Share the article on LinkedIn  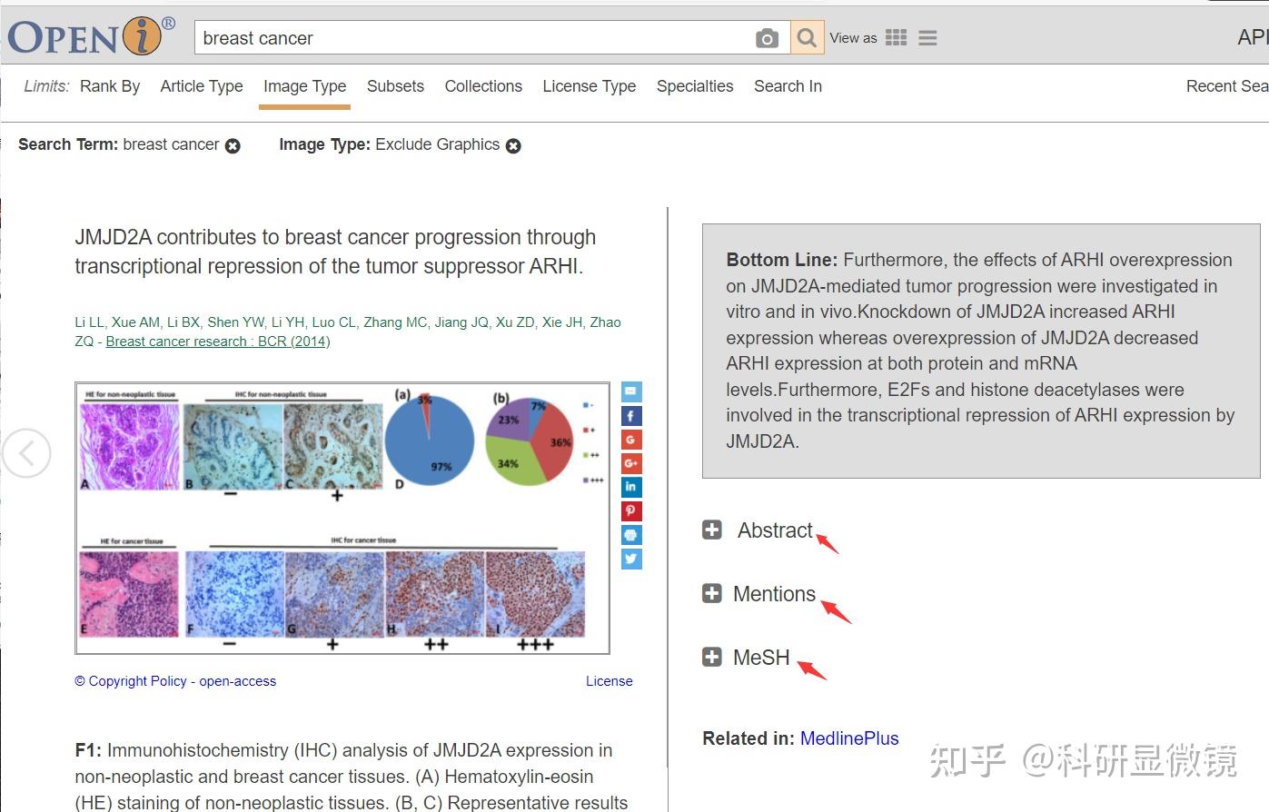(x=630, y=487)
